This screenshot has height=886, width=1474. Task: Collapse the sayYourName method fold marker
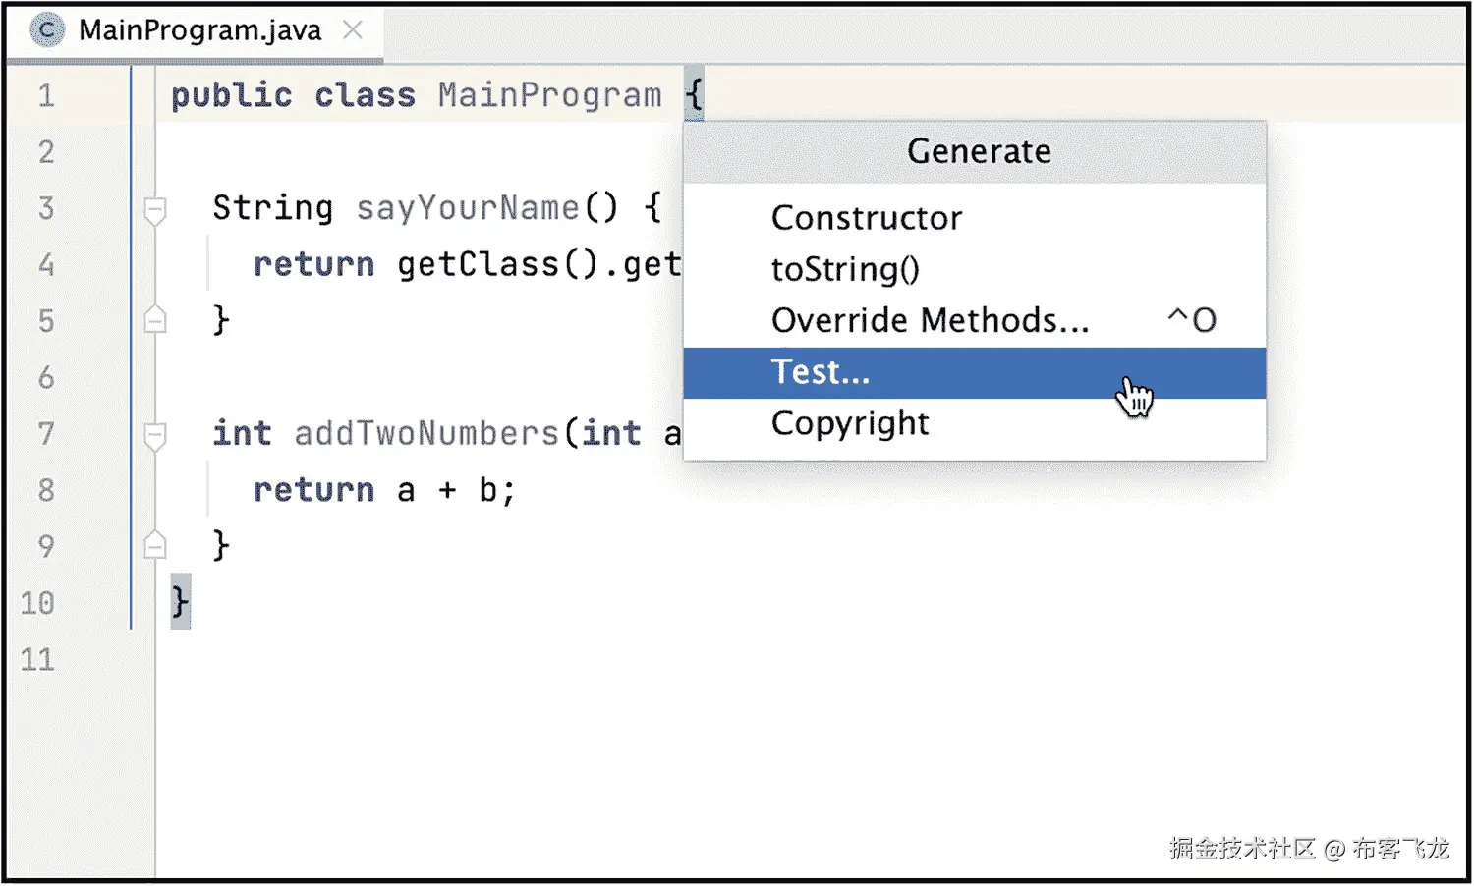coord(155,209)
